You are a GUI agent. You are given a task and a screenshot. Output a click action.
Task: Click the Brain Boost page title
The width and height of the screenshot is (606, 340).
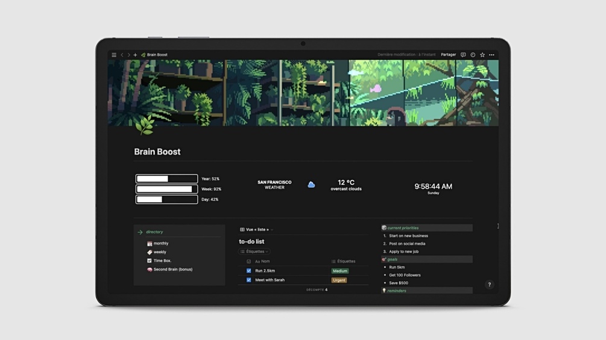click(x=157, y=152)
